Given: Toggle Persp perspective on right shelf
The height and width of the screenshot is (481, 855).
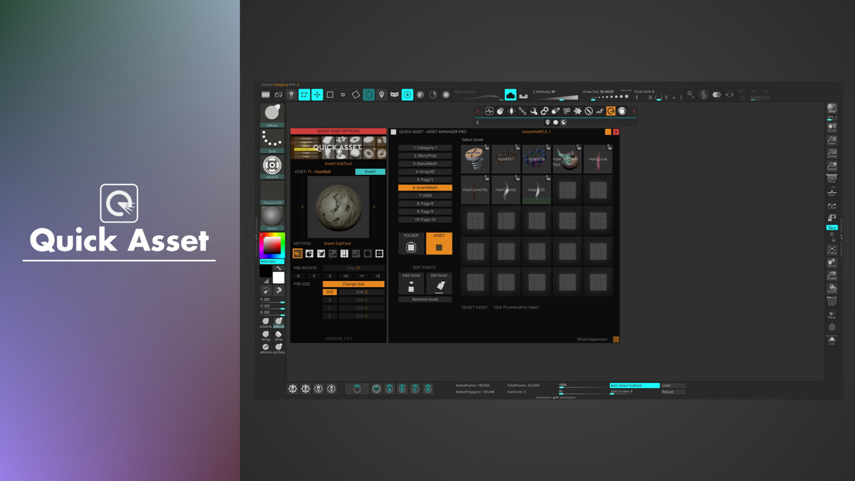Looking at the screenshot, I should point(832,179).
